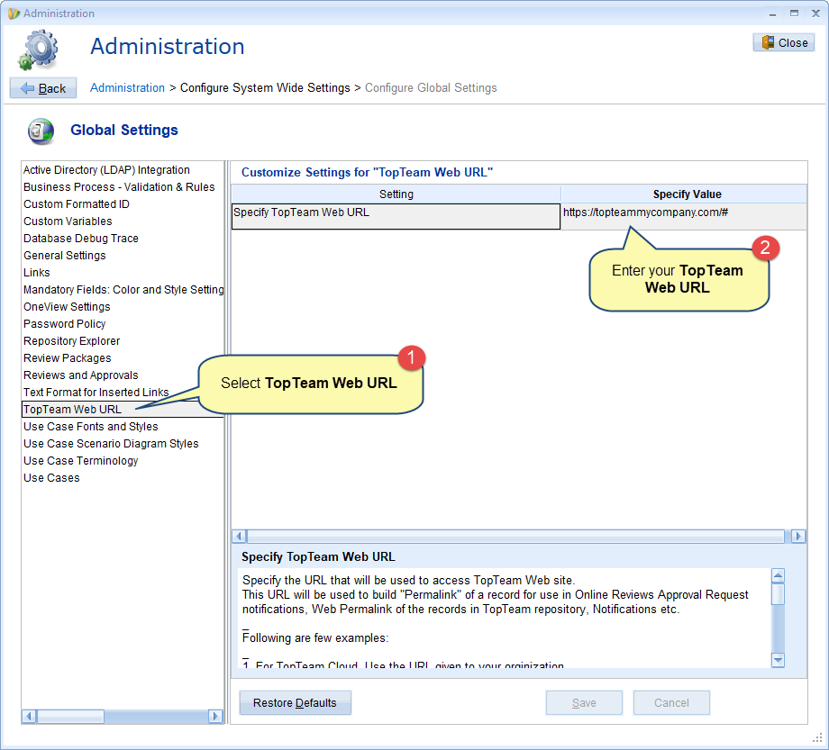
Task: Click the Save button
Action: [584, 703]
